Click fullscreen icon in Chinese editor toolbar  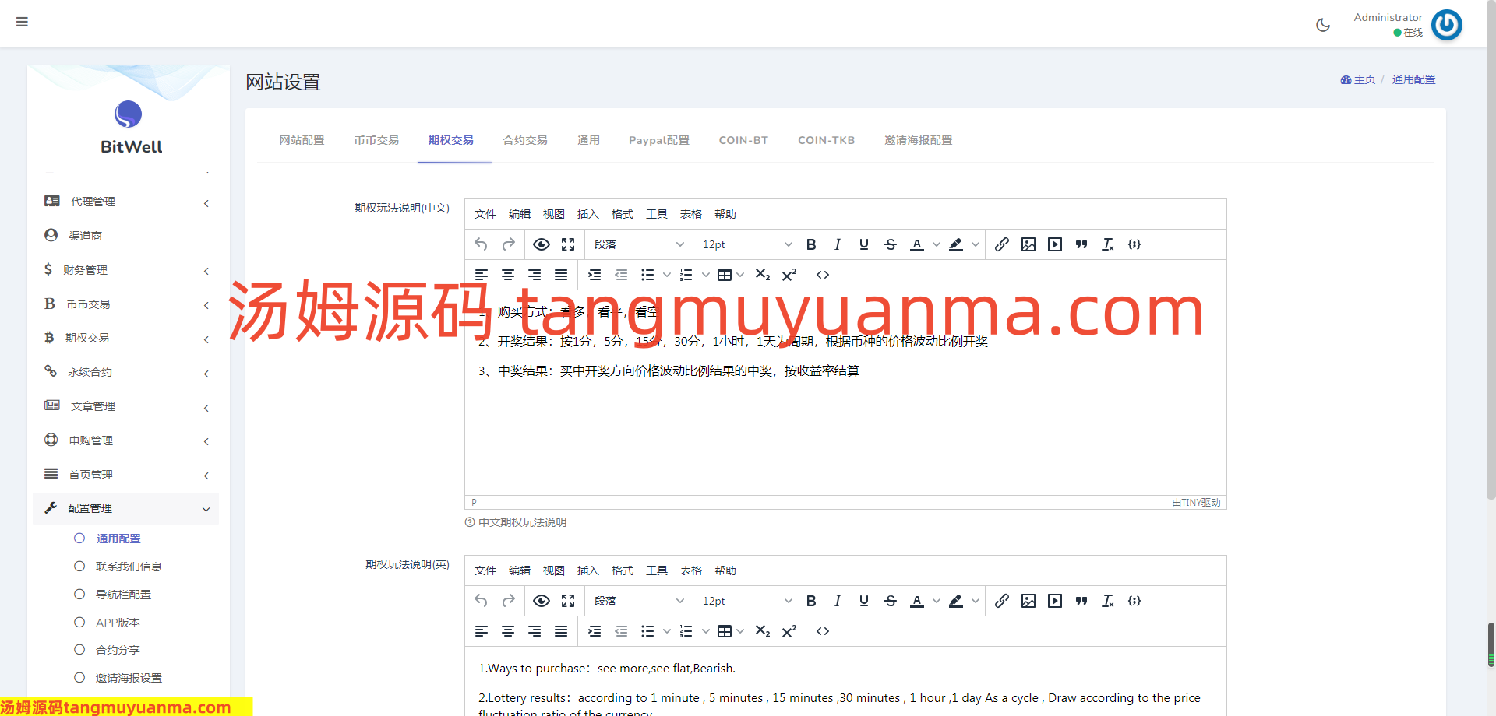(x=568, y=244)
